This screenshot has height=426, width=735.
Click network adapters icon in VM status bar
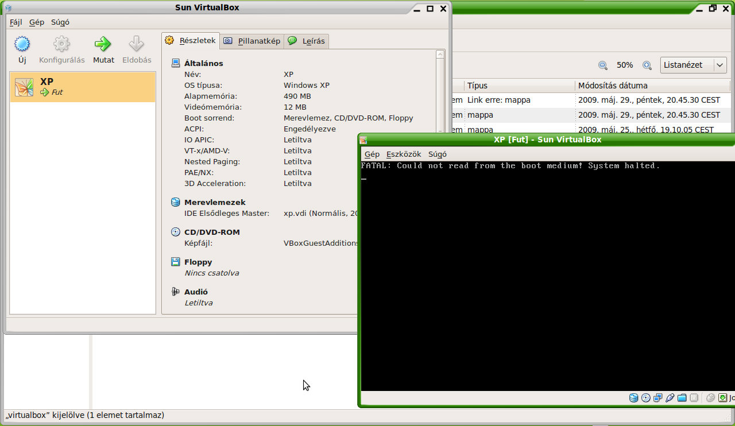pos(657,398)
